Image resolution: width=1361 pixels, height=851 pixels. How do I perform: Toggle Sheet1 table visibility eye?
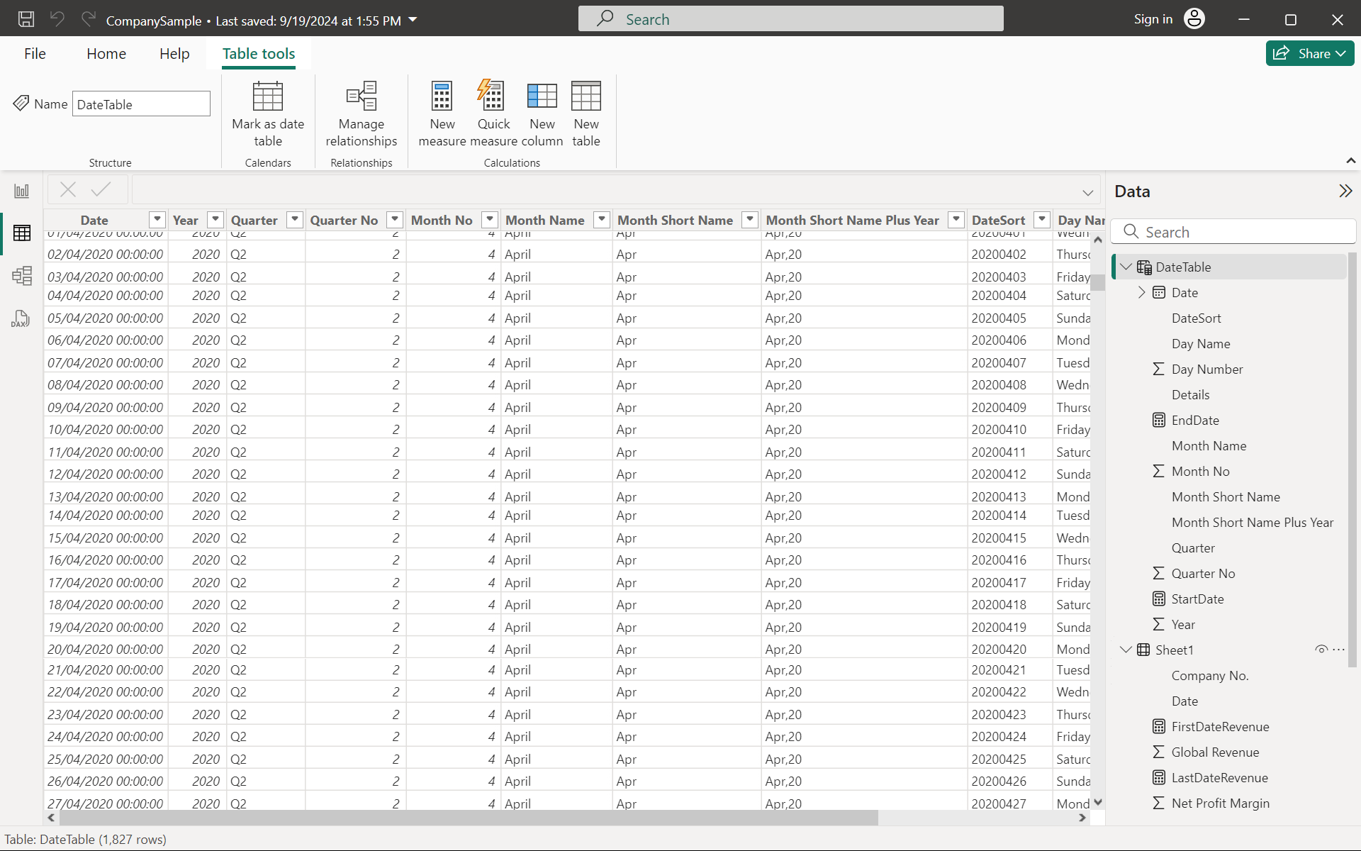point(1321,650)
